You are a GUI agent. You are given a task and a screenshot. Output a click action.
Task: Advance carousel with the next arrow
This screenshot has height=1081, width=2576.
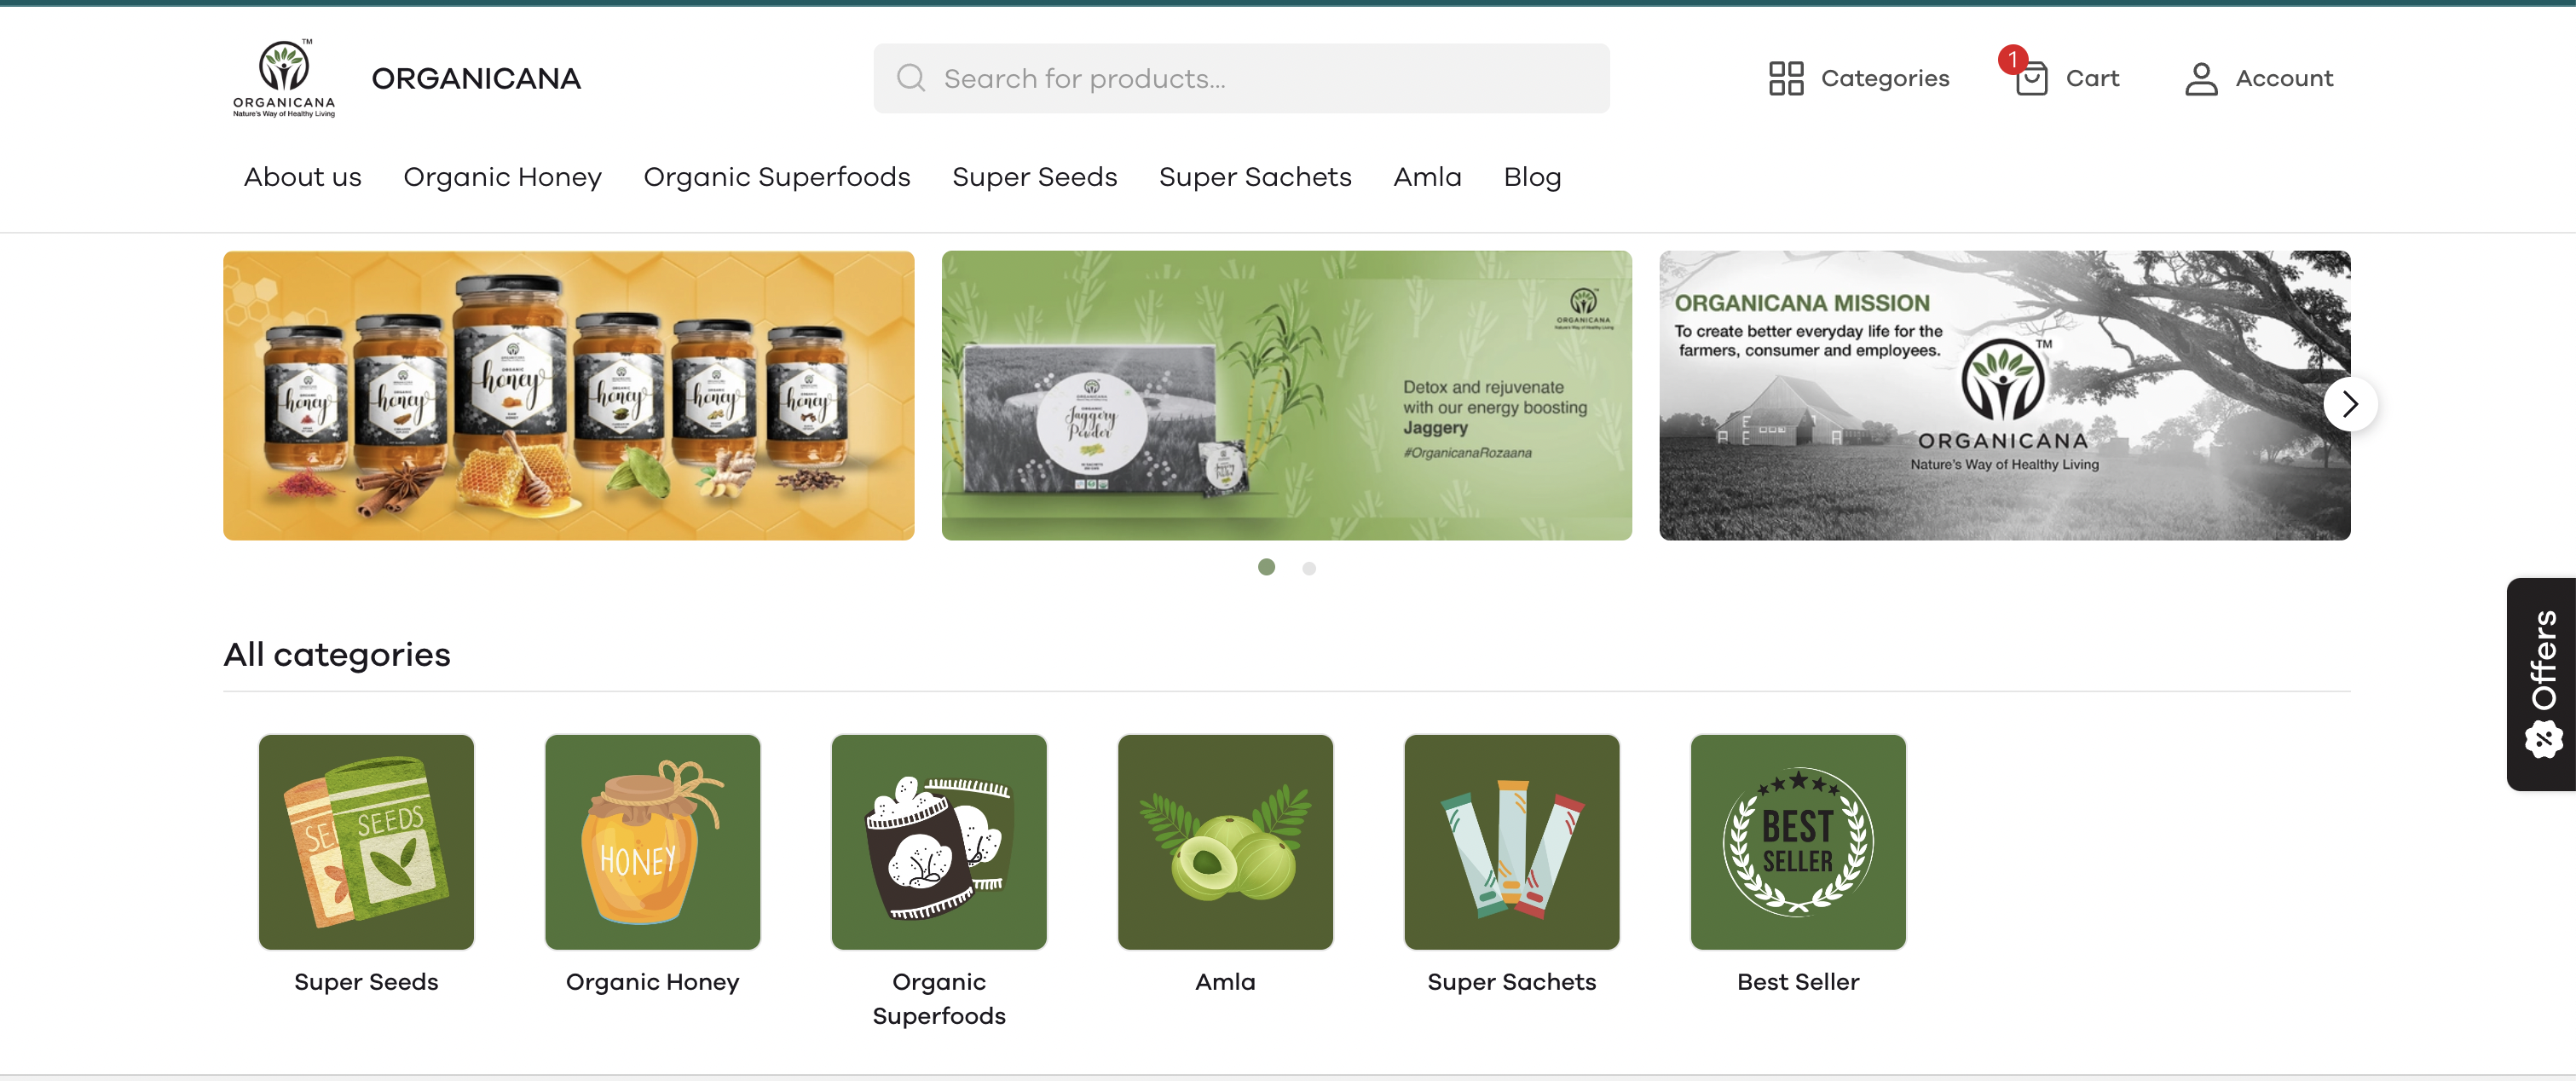(x=2349, y=404)
